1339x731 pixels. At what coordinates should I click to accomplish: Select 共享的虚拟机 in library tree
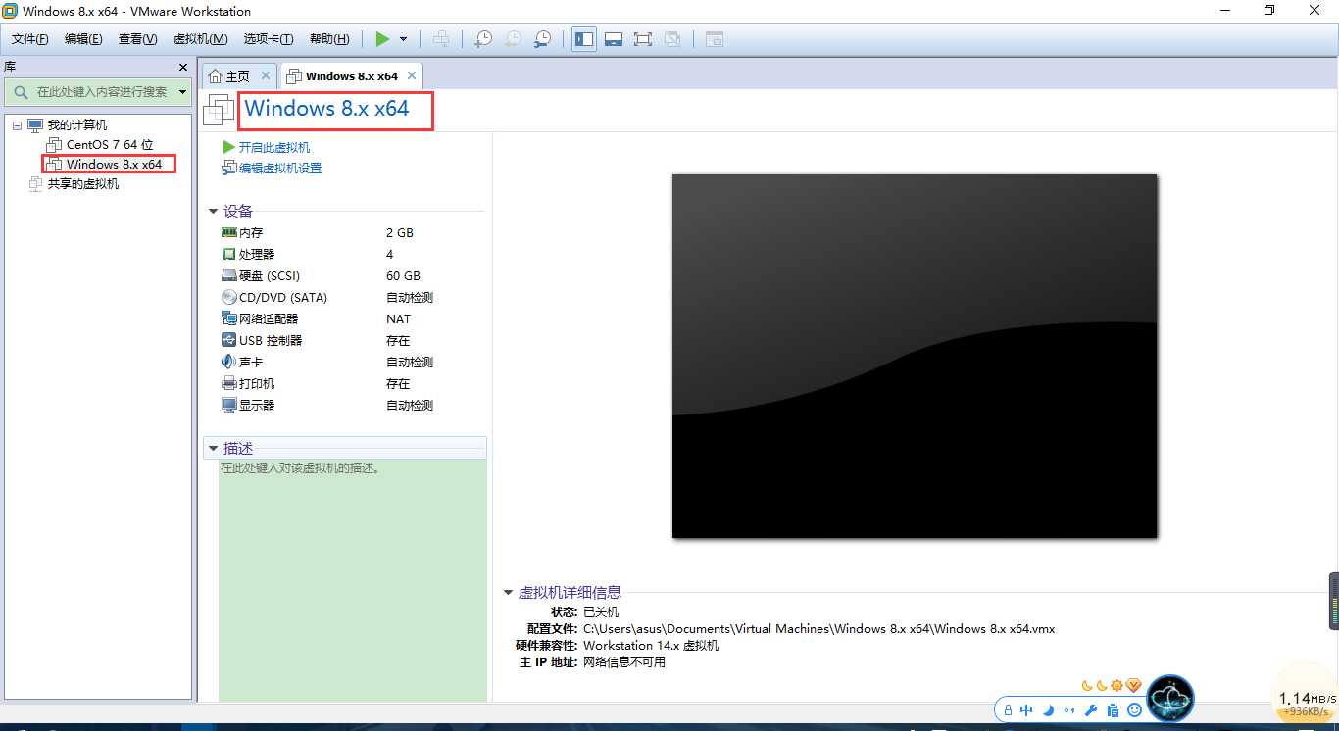tap(83, 184)
